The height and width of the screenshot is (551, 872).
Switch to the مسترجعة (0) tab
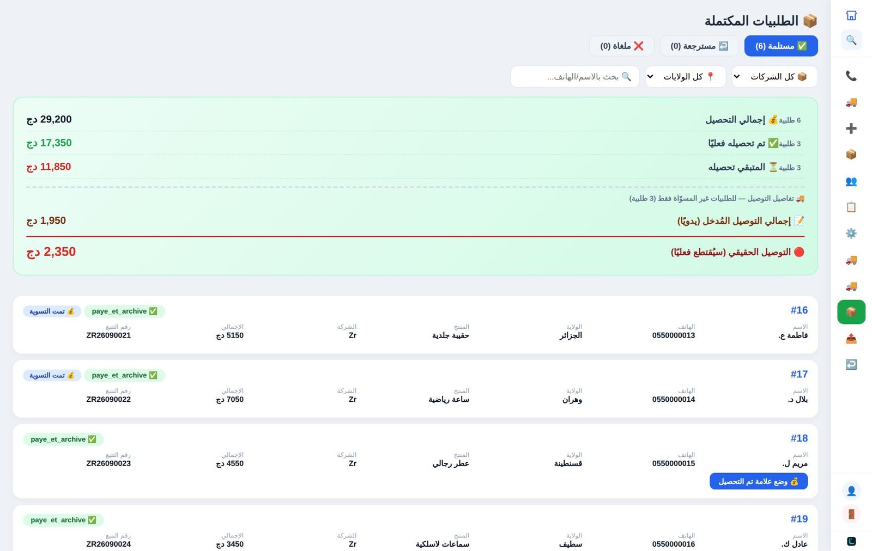[x=699, y=46]
